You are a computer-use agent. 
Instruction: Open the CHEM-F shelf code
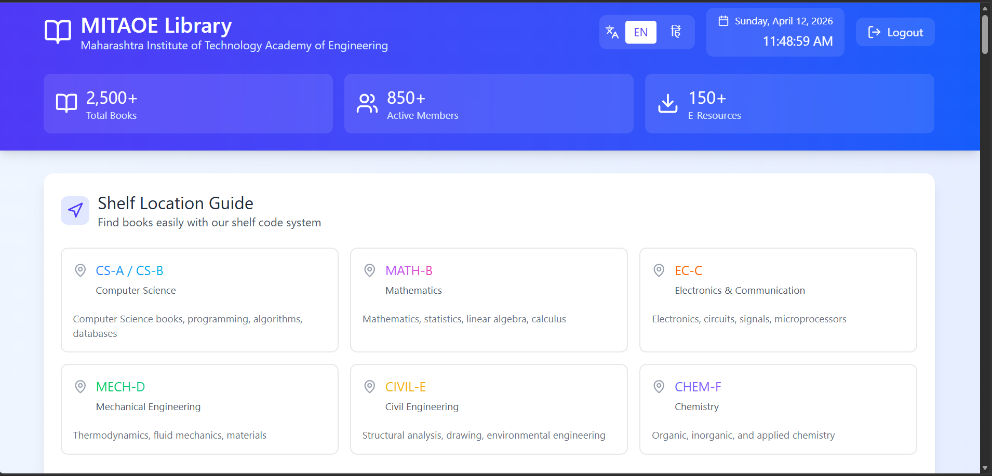click(698, 387)
